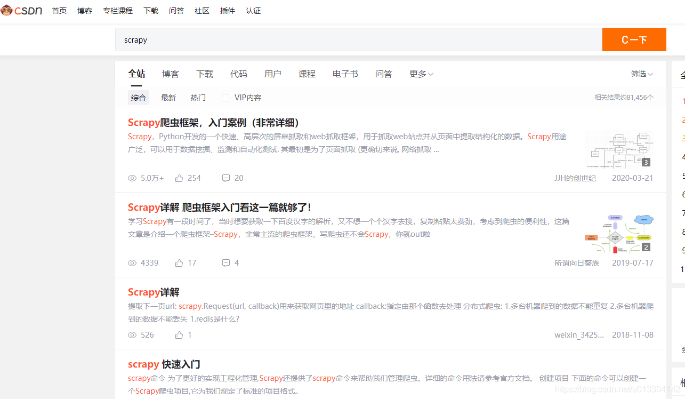Go to 首页 in top navigation
The image size is (685, 399).
click(59, 11)
